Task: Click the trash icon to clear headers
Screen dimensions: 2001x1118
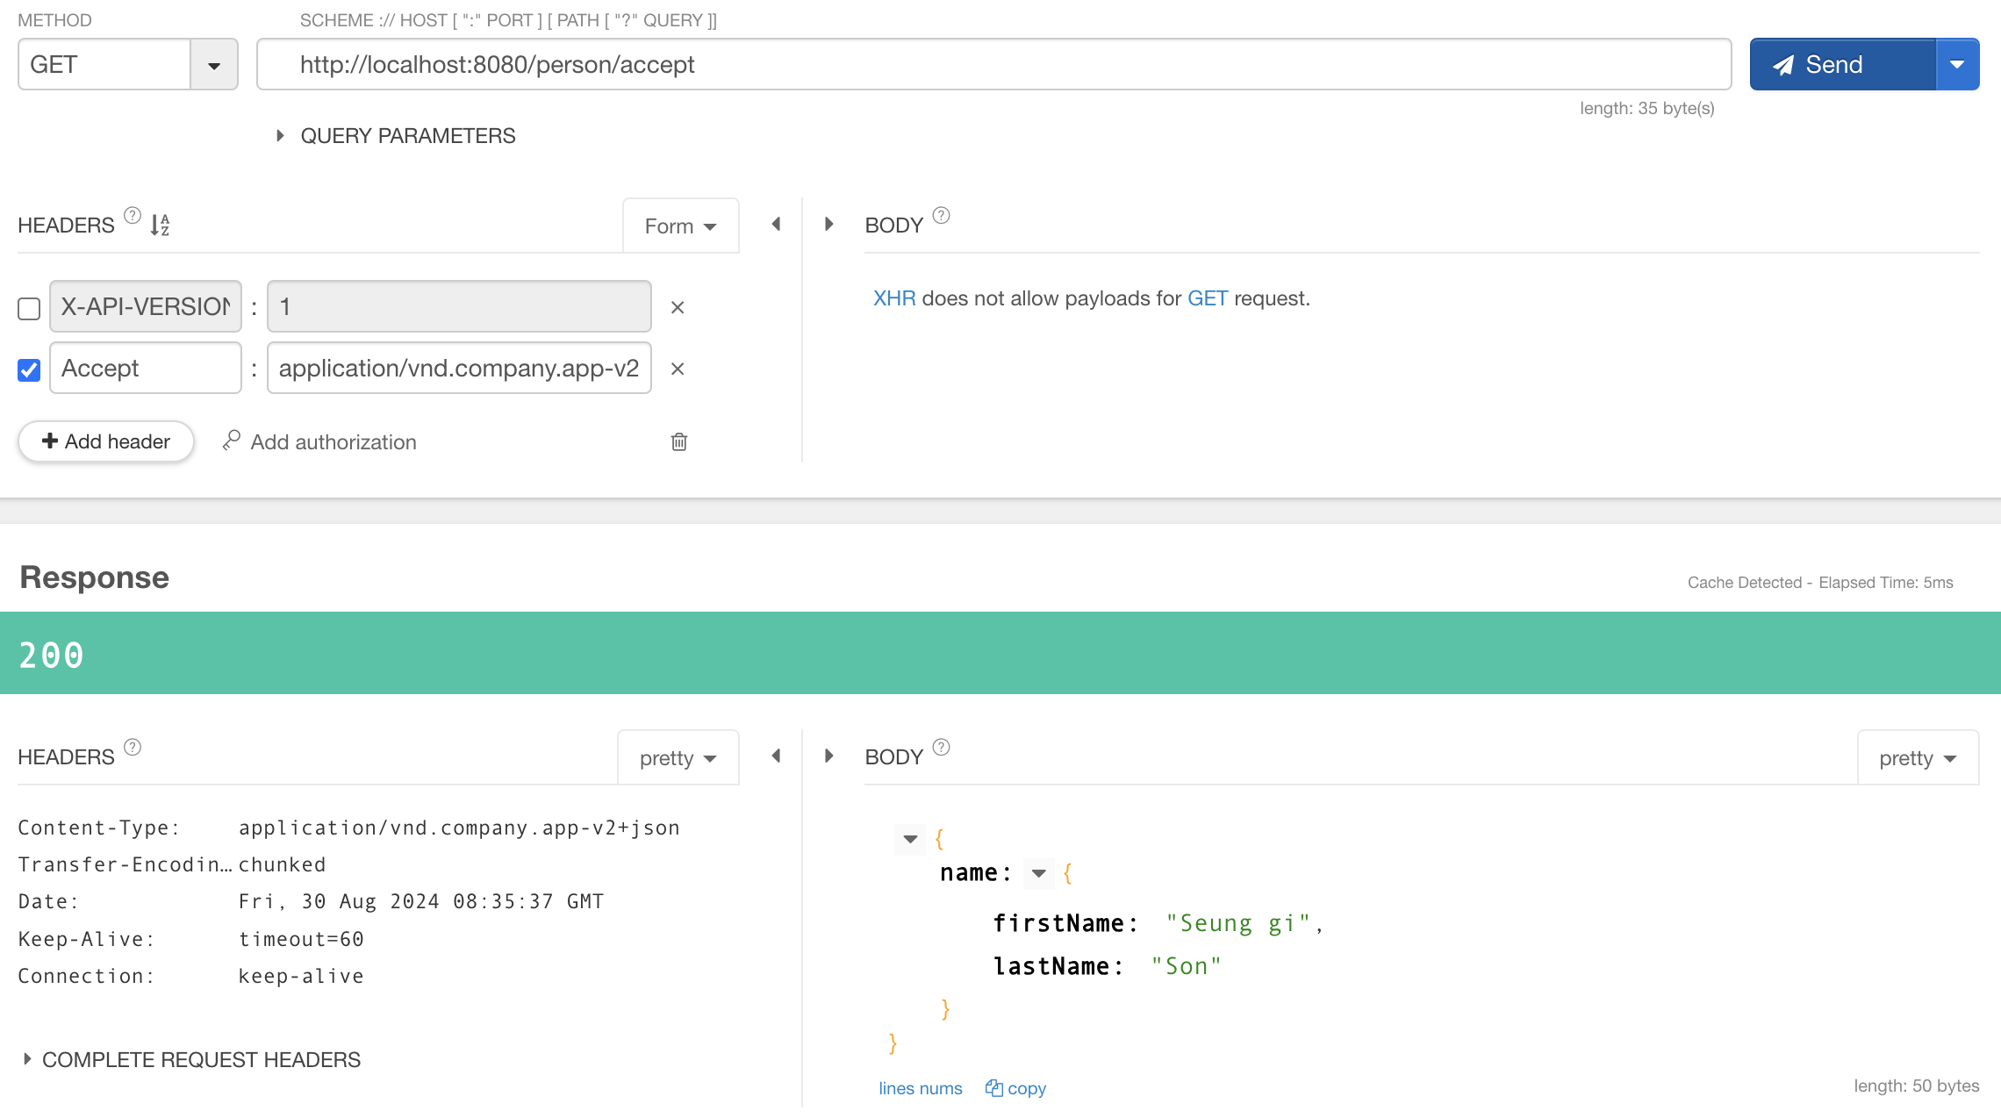Action: point(678,441)
